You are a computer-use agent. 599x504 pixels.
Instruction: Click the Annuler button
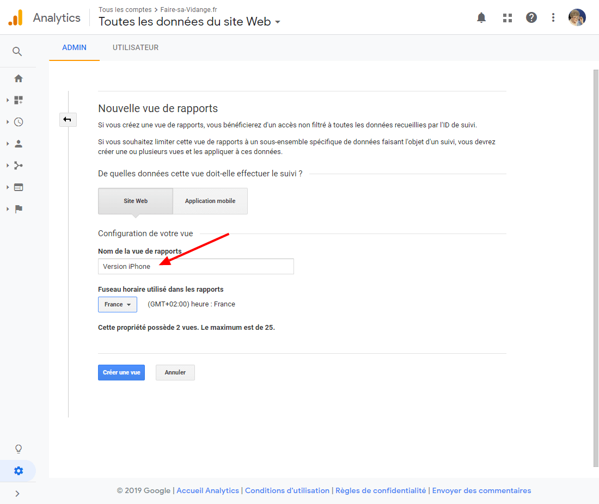pos(175,372)
